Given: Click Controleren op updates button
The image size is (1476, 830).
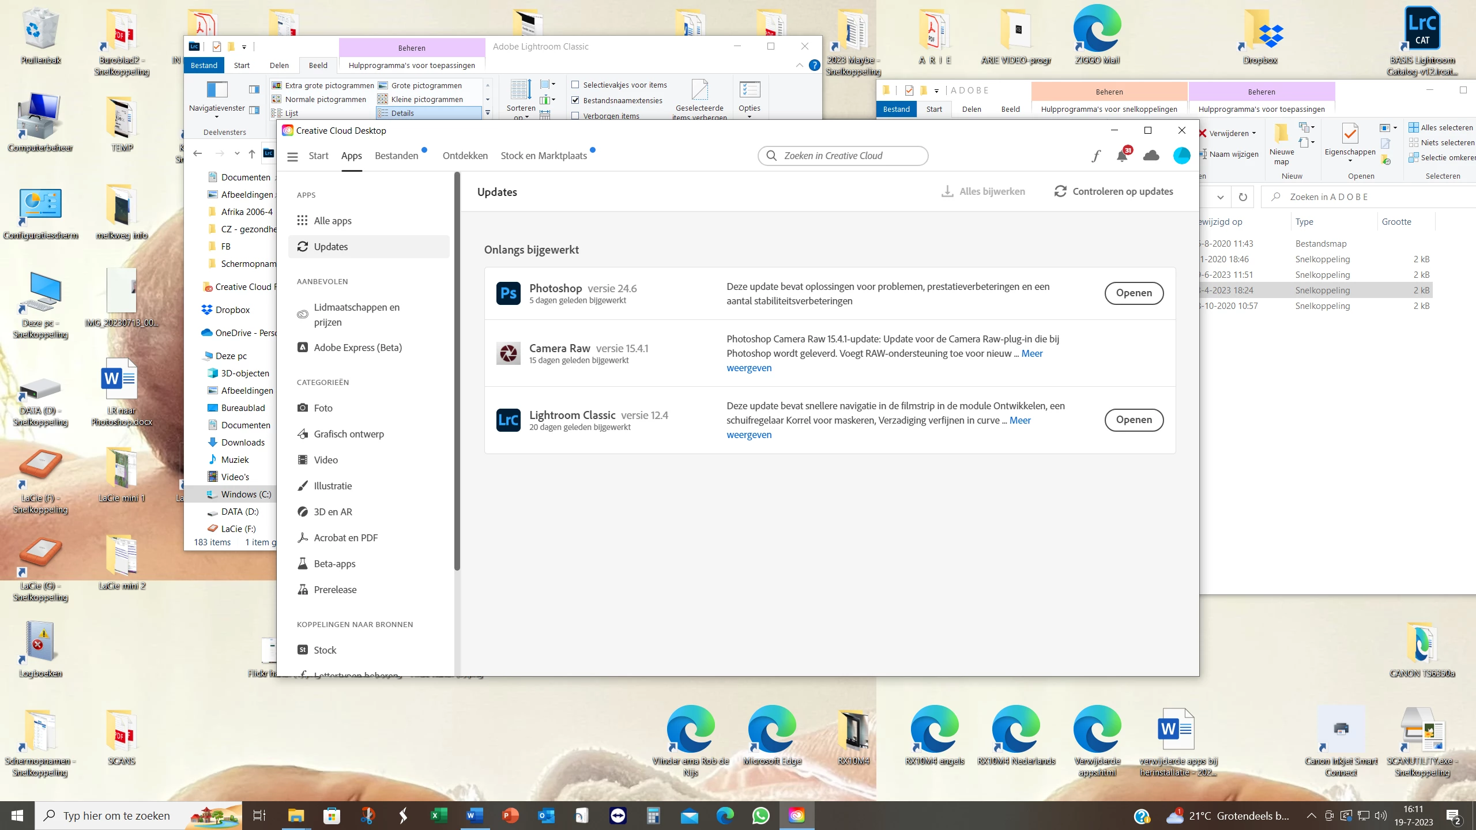Looking at the screenshot, I should [x=1113, y=191].
